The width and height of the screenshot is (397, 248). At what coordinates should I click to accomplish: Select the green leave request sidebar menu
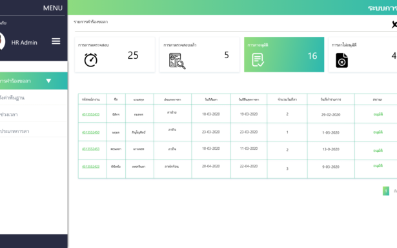click(34, 81)
